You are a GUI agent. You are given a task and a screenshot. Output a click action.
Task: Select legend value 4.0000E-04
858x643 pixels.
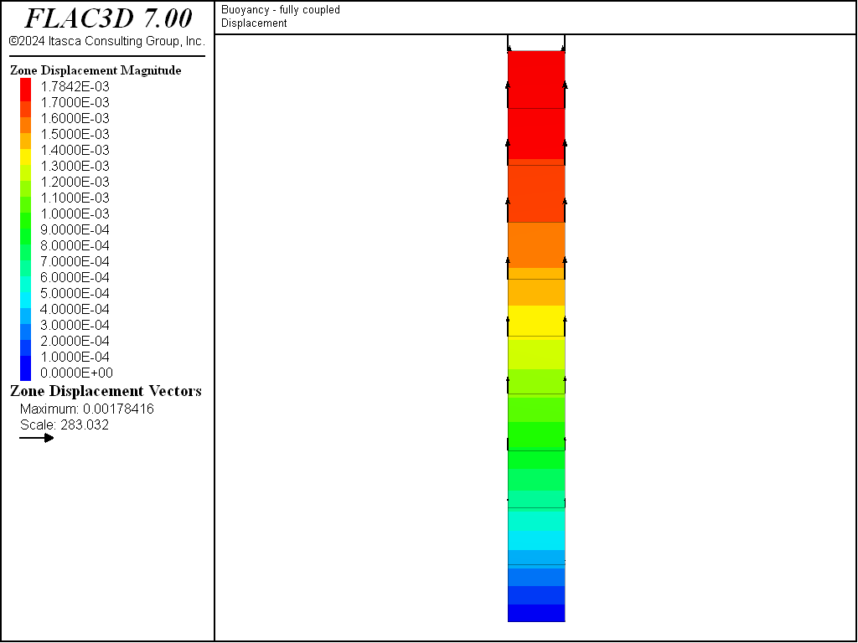click(x=75, y=309)
